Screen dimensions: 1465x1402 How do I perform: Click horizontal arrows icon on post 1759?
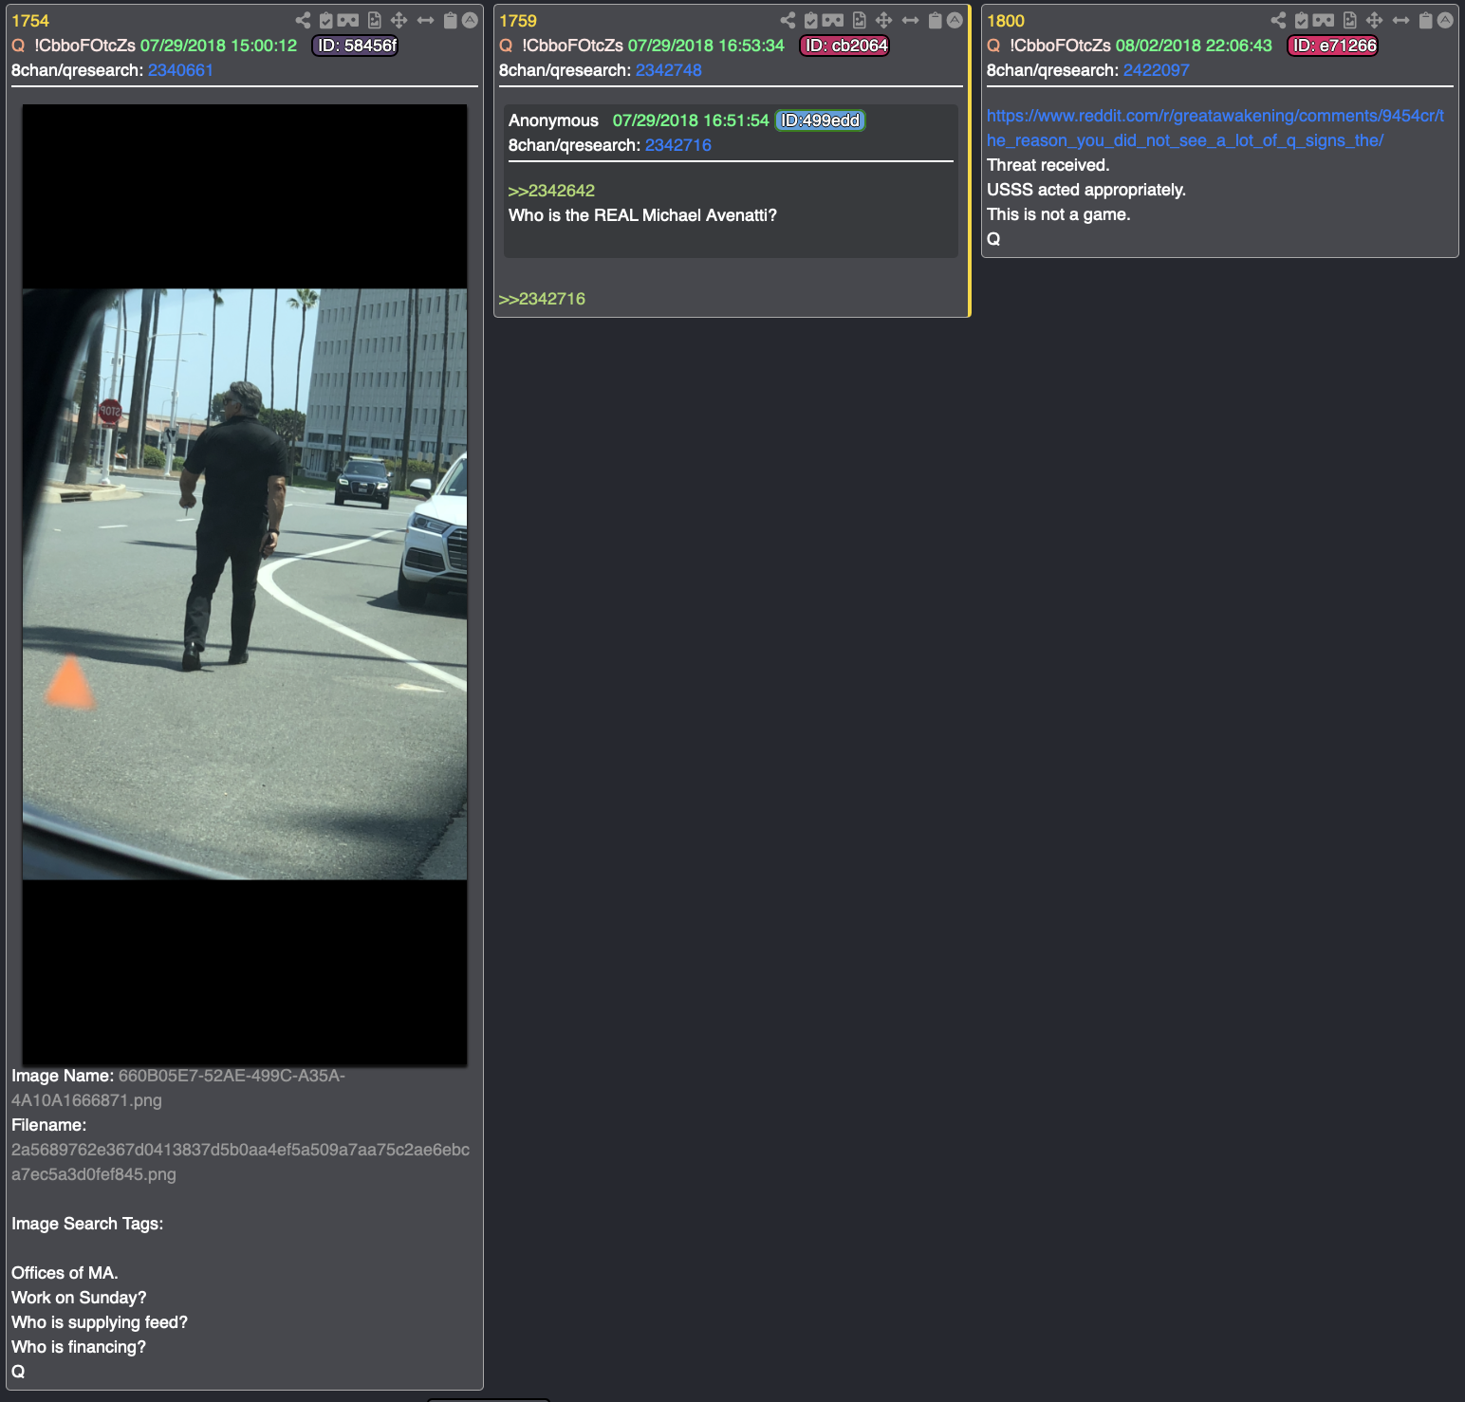(x=911, y=20)
